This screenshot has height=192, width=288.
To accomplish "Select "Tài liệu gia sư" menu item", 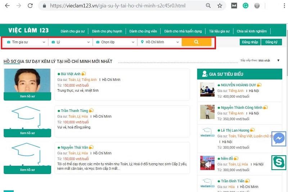I will pos(219,31).
